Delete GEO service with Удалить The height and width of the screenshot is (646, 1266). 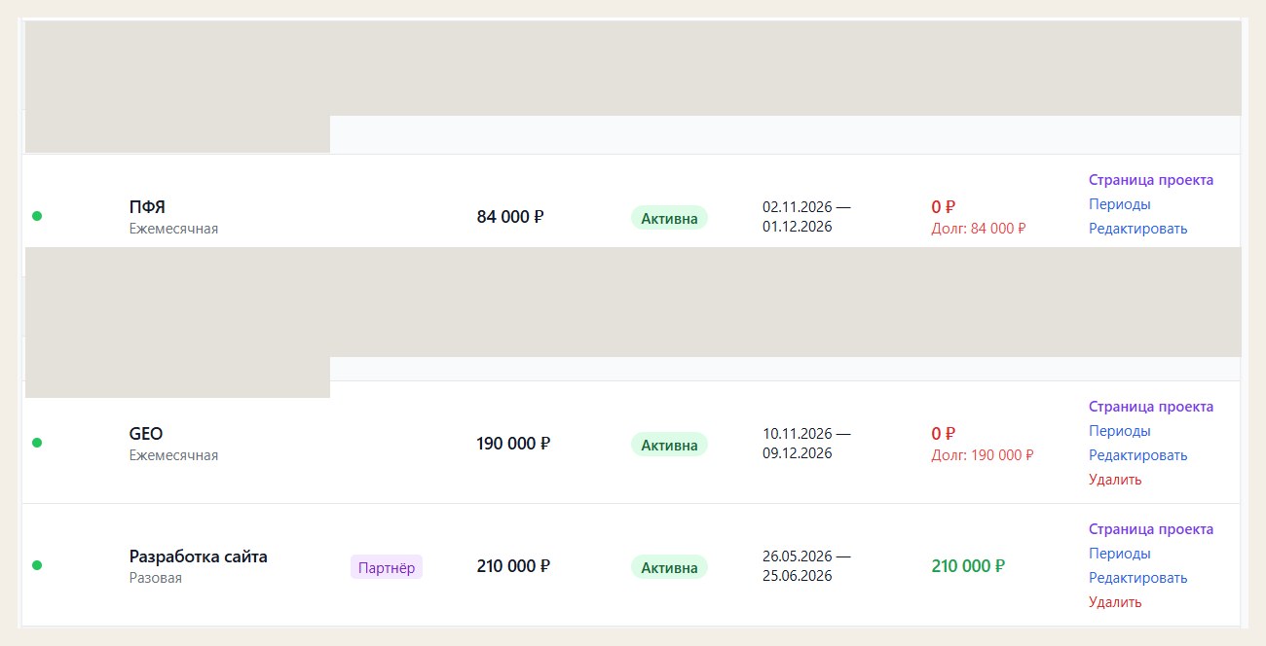(1115, 480)
